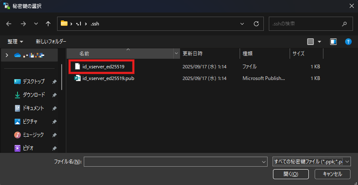
Task: Toggle the preview pane icon
Action: (333, 42)
